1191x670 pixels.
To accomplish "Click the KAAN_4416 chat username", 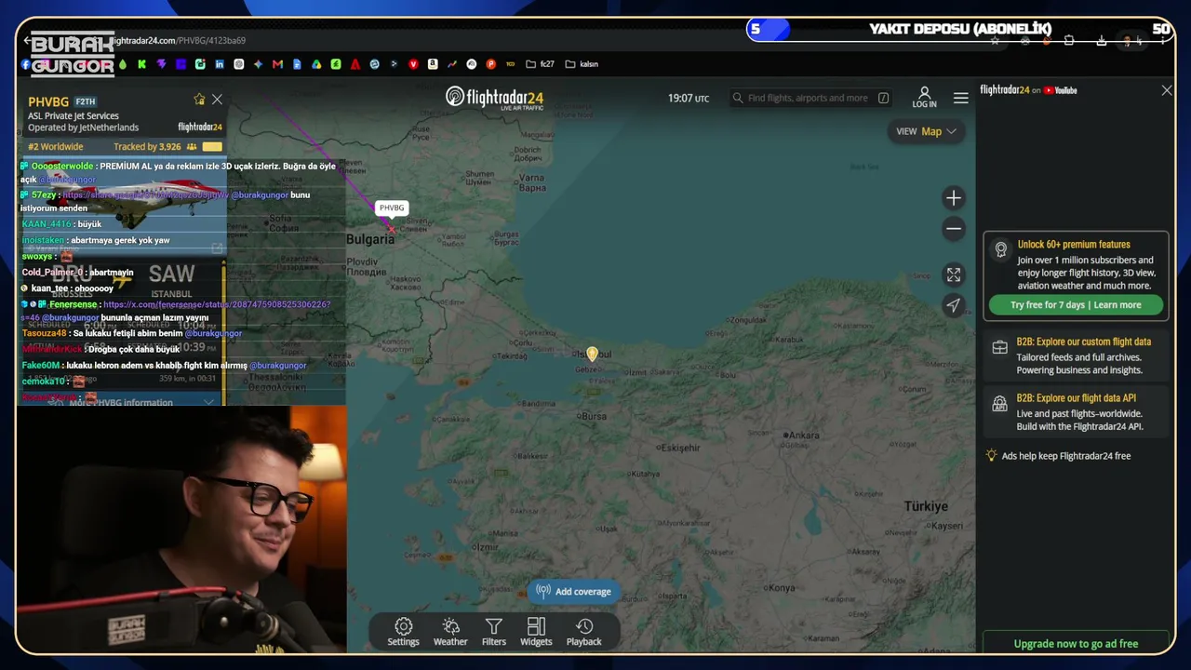I will point(47,224).
